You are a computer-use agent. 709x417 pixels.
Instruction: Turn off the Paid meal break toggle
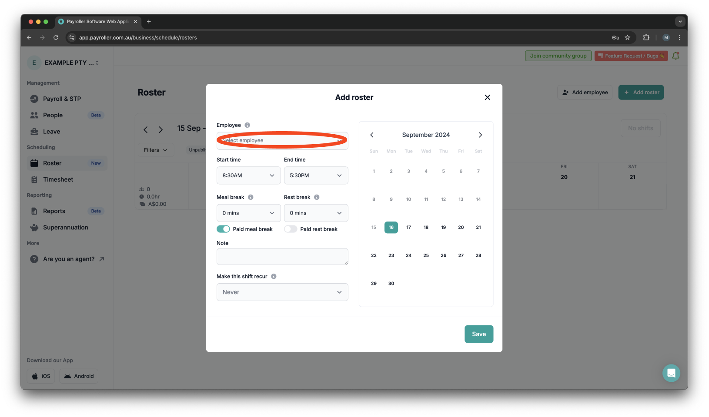223,229
